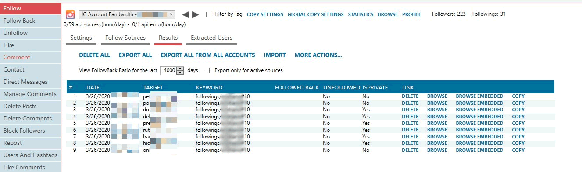This screenshot has width=582, height=172.
Task: Sort by the ISPRIVATE column header
Action: (x=375, y=88)
